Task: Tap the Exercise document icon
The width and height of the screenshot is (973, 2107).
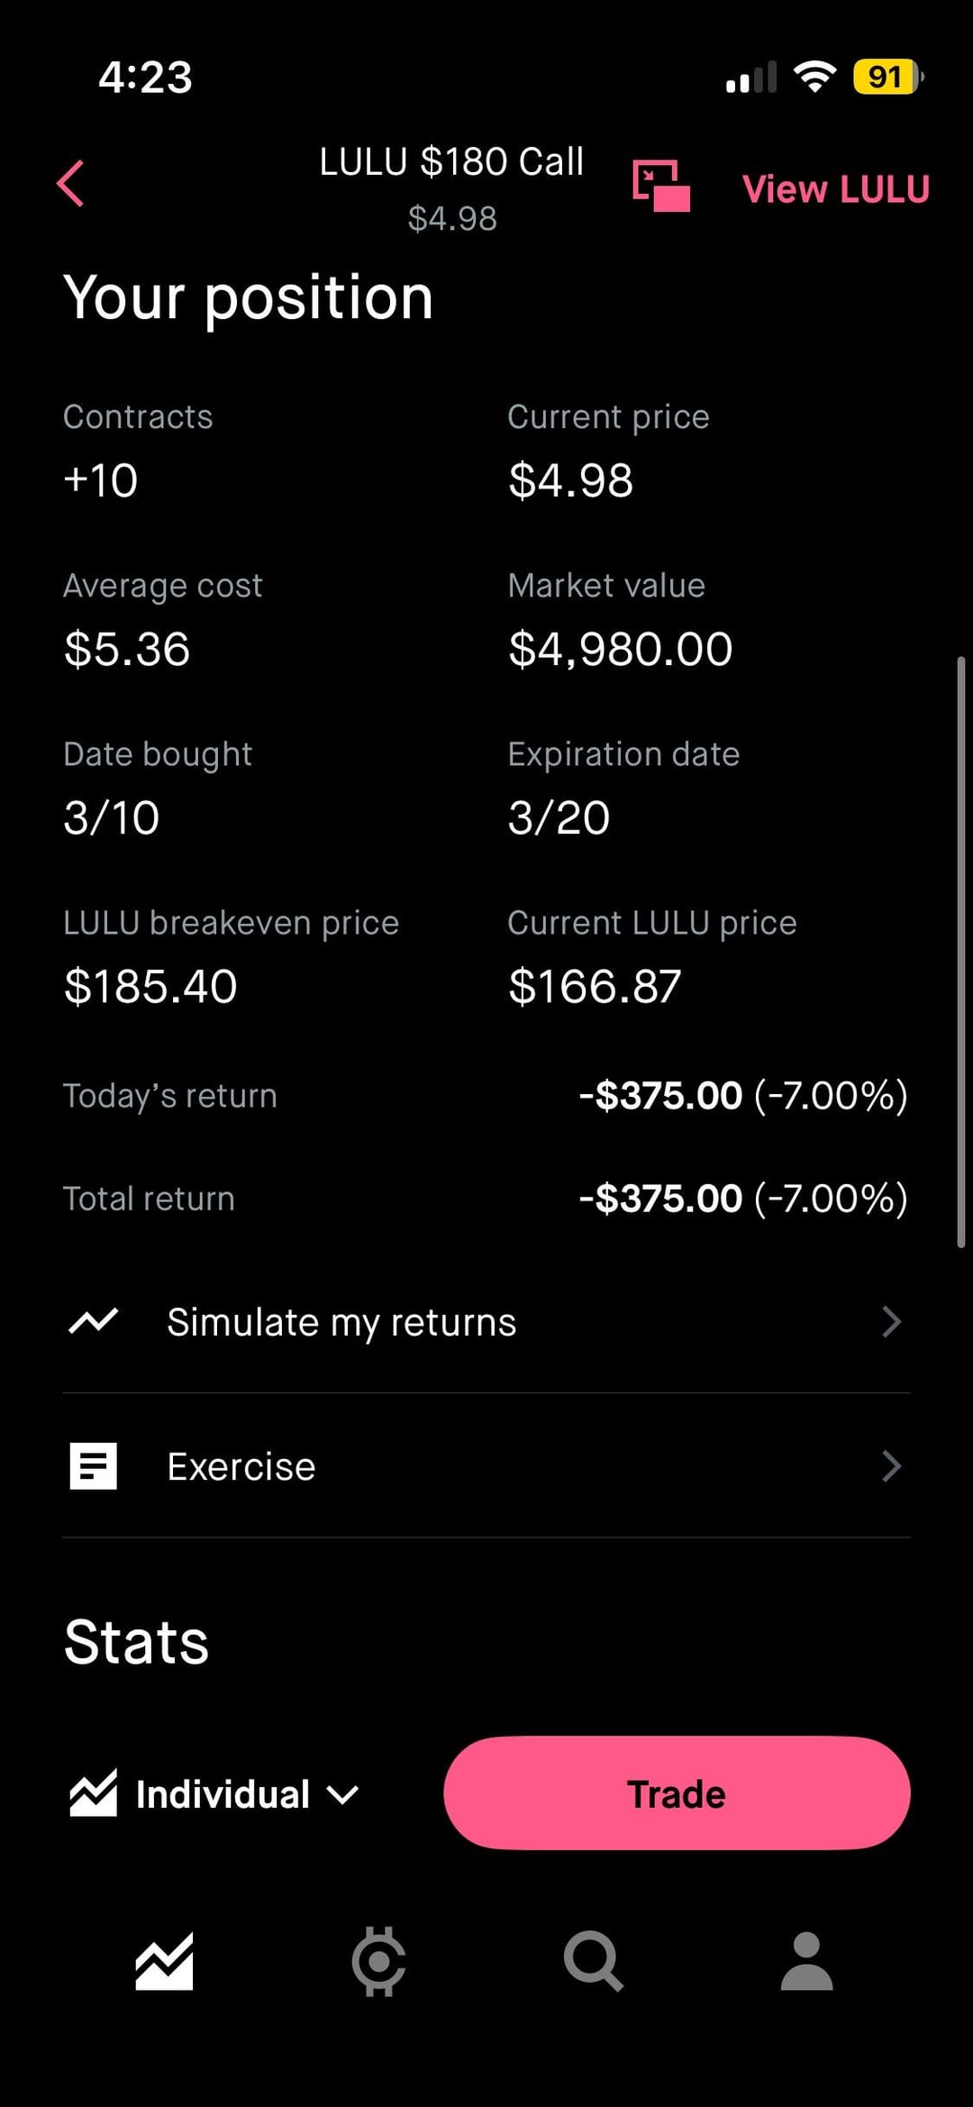Action: [94, 1466]
